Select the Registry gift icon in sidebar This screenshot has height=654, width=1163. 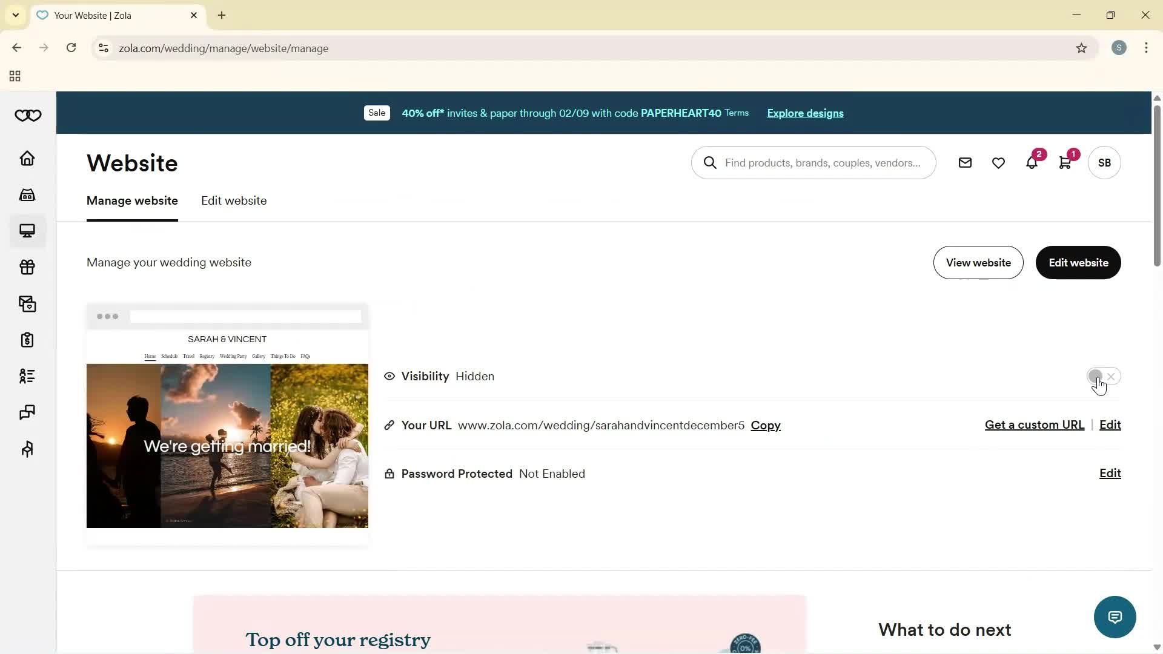tap(27, 267)
